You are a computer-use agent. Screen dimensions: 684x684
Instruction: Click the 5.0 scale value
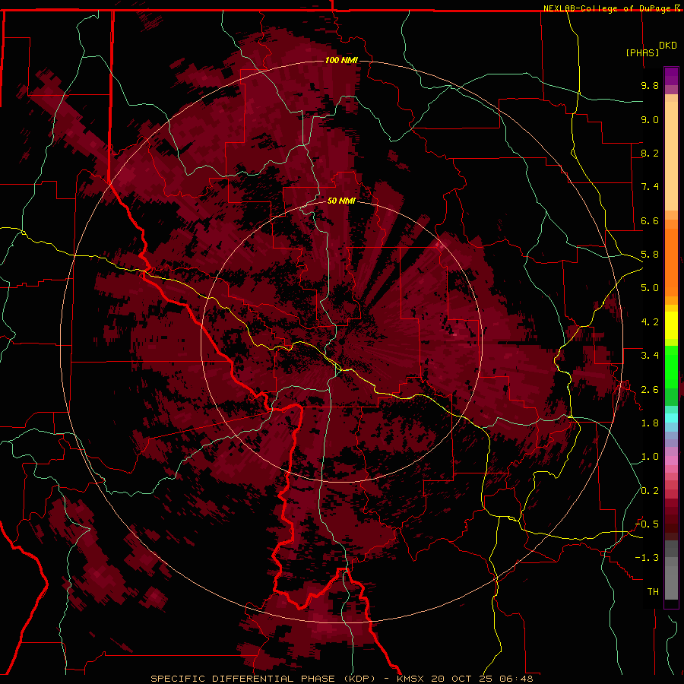pyautogui.click(x=650, y=288)
